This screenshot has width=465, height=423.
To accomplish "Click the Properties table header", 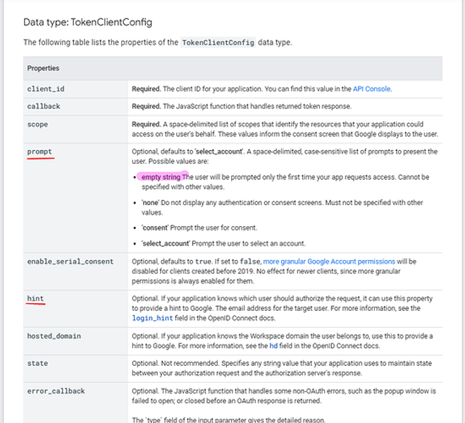I will tap(43, 68).
